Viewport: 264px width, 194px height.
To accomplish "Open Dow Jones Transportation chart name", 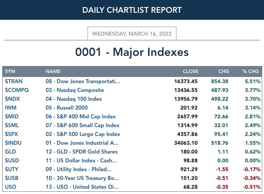I will (x=83, y=81).
